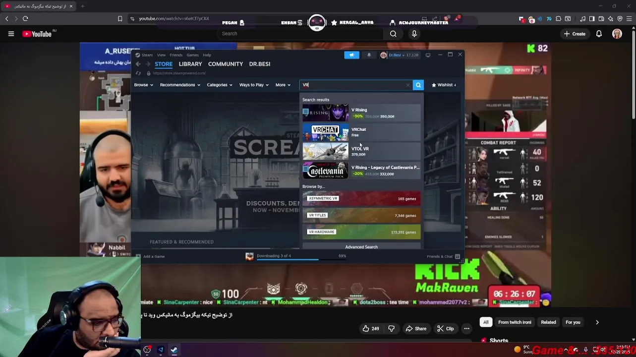The height and width of the screenshot is (357, 636).
Task: Open the browser music player icon
Action: (x=583, y=19)
